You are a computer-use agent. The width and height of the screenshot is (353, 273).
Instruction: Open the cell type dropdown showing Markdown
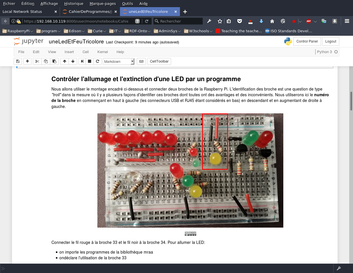pyautogui.click(x=119, y=61)
